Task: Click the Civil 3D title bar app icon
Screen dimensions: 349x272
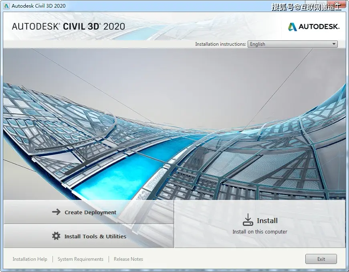Action: click(x=6, y=6)
